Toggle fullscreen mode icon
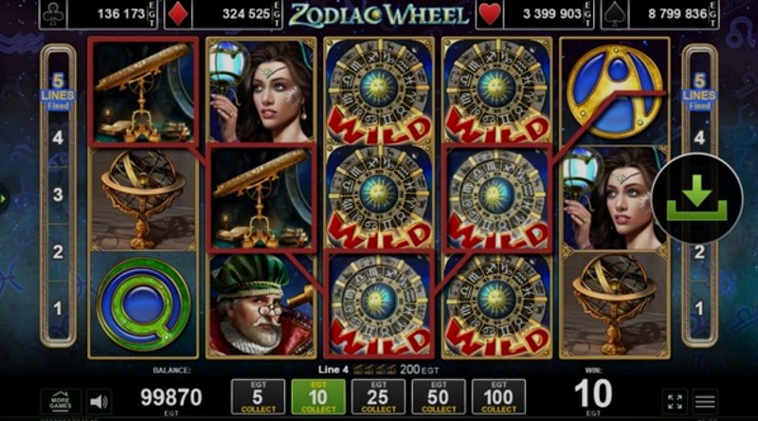The height and width of the screenshot is (421, 758). pos(675,402)
